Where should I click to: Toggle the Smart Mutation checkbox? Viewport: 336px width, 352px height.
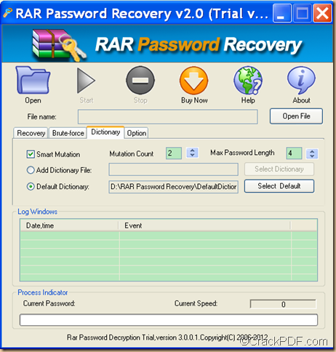31,154
